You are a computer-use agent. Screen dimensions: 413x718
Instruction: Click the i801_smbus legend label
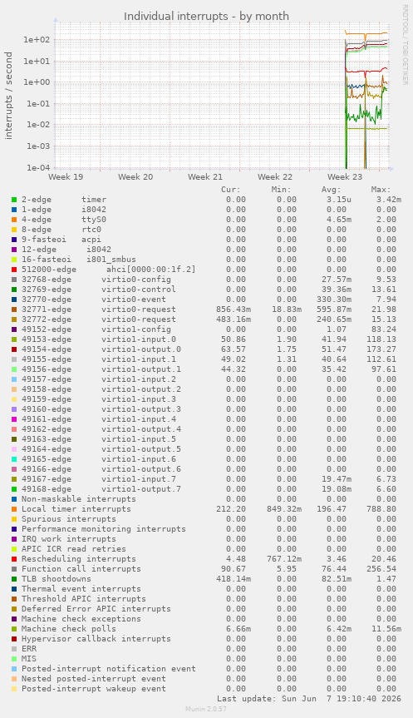coord(111,260)
